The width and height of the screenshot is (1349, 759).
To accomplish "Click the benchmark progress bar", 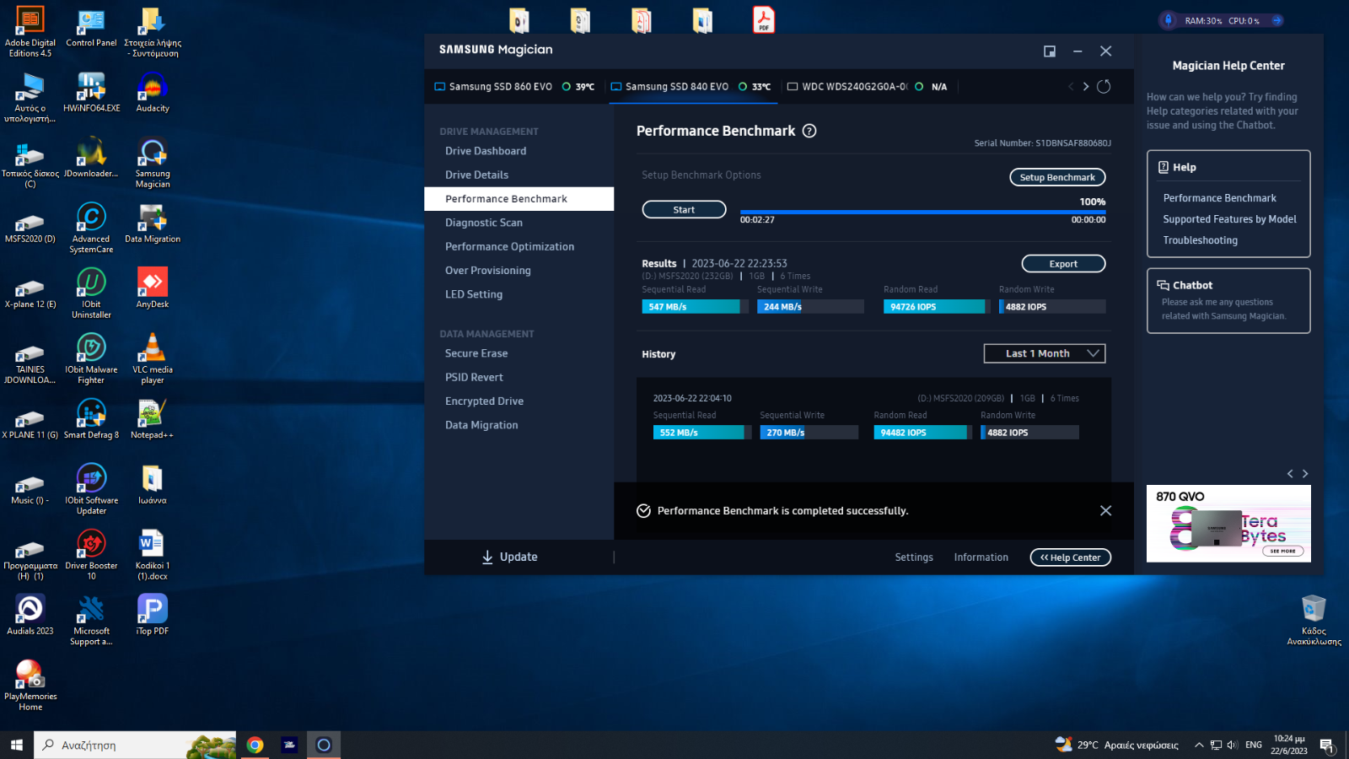I will (922, 212).
